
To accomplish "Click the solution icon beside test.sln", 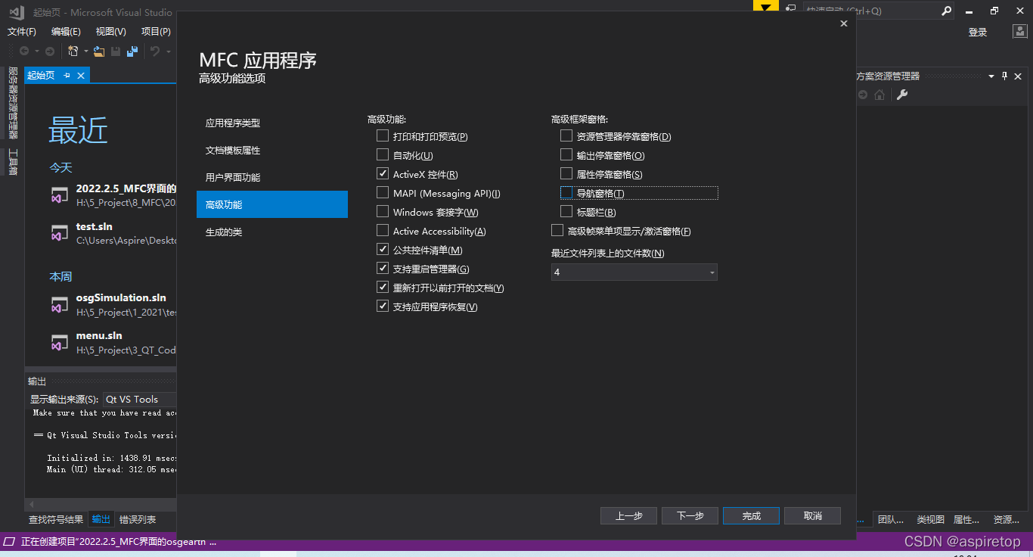I will (x=60, y=233).
